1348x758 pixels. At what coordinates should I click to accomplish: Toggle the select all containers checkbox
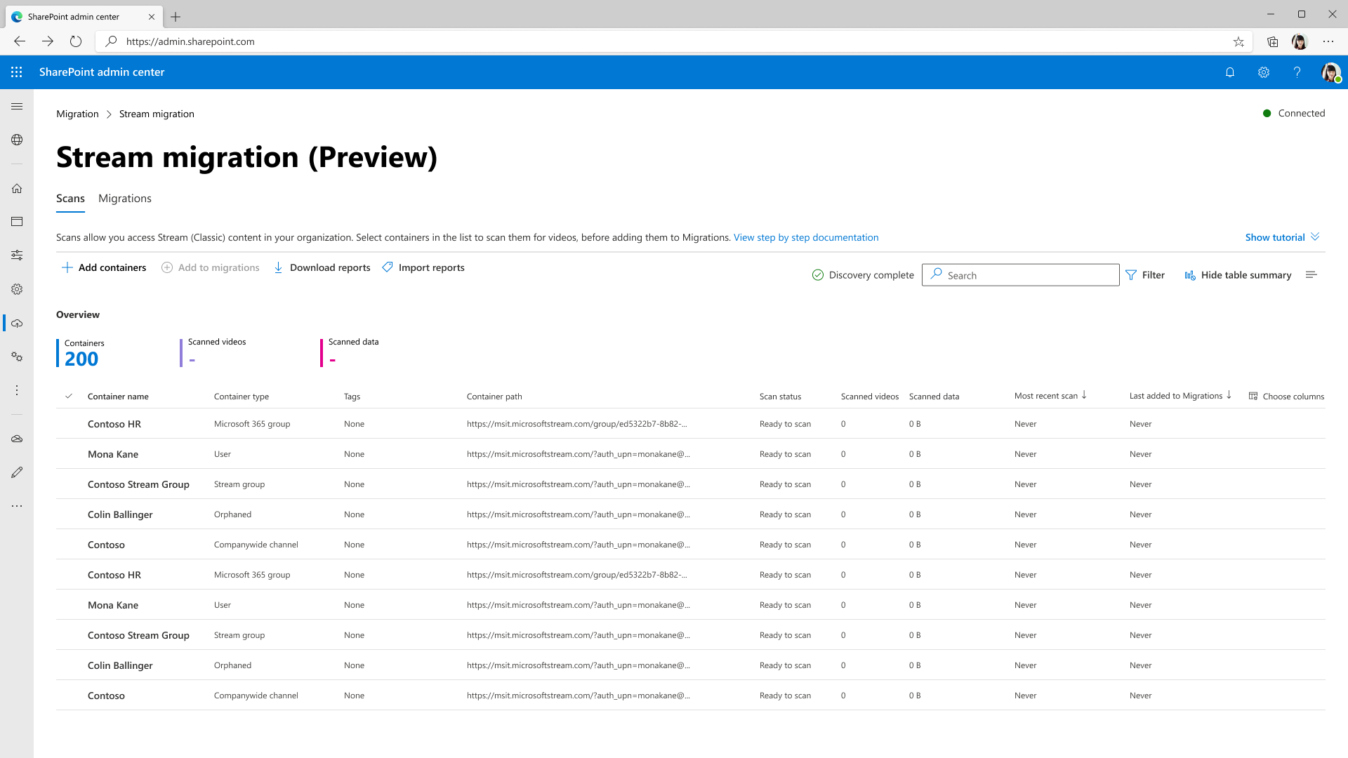69,396
